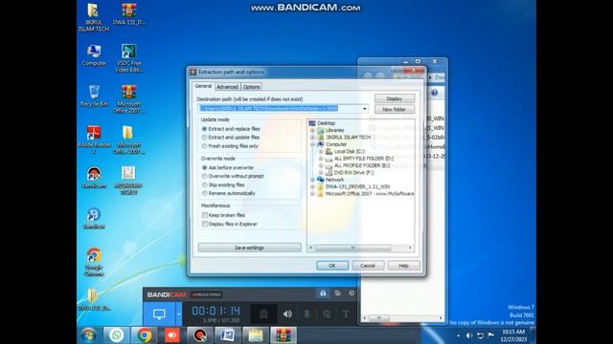Select the Microsoft Office 2007 folder icon
Viewport: 613px width, 344px height.
128,140
